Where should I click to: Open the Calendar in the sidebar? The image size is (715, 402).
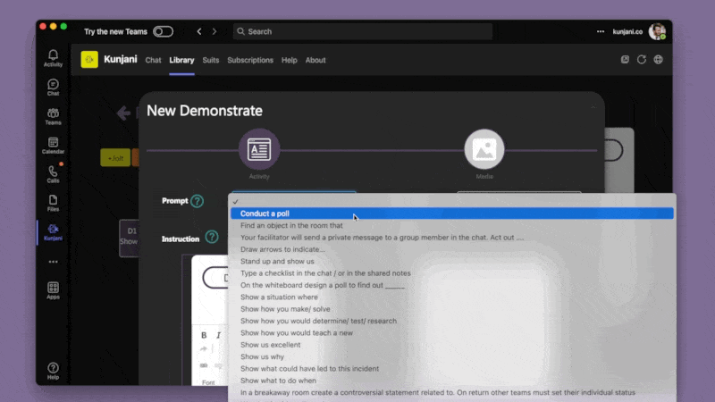coord(53,146)
